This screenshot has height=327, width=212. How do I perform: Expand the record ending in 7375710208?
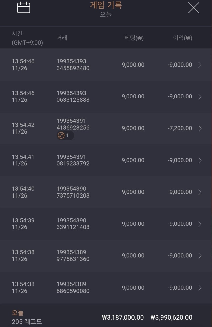click(x=200, y=192)
